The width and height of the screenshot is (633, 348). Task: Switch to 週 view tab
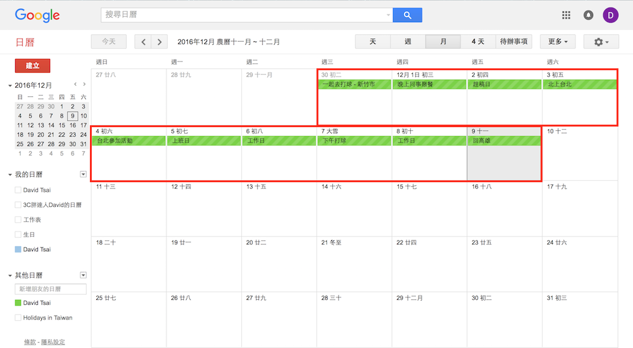coord(408,42)
